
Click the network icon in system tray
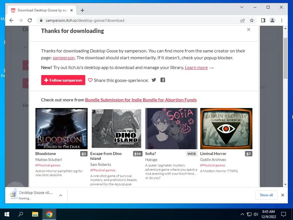coord(249,214)
